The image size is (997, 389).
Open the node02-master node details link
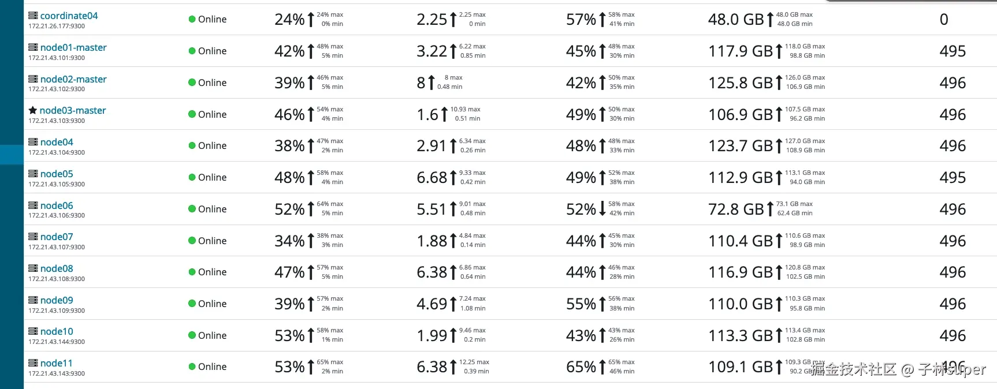[x=73, y=79]
